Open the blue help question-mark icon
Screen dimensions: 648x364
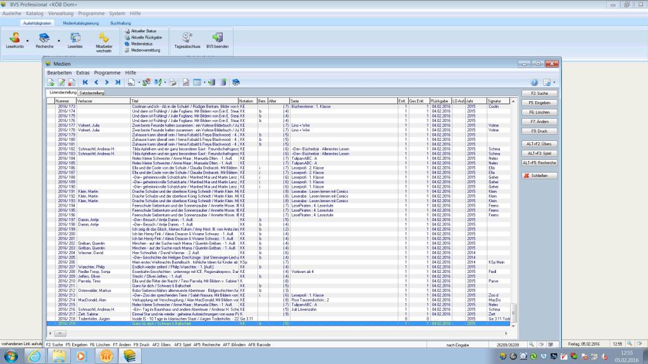pos(534,83)
